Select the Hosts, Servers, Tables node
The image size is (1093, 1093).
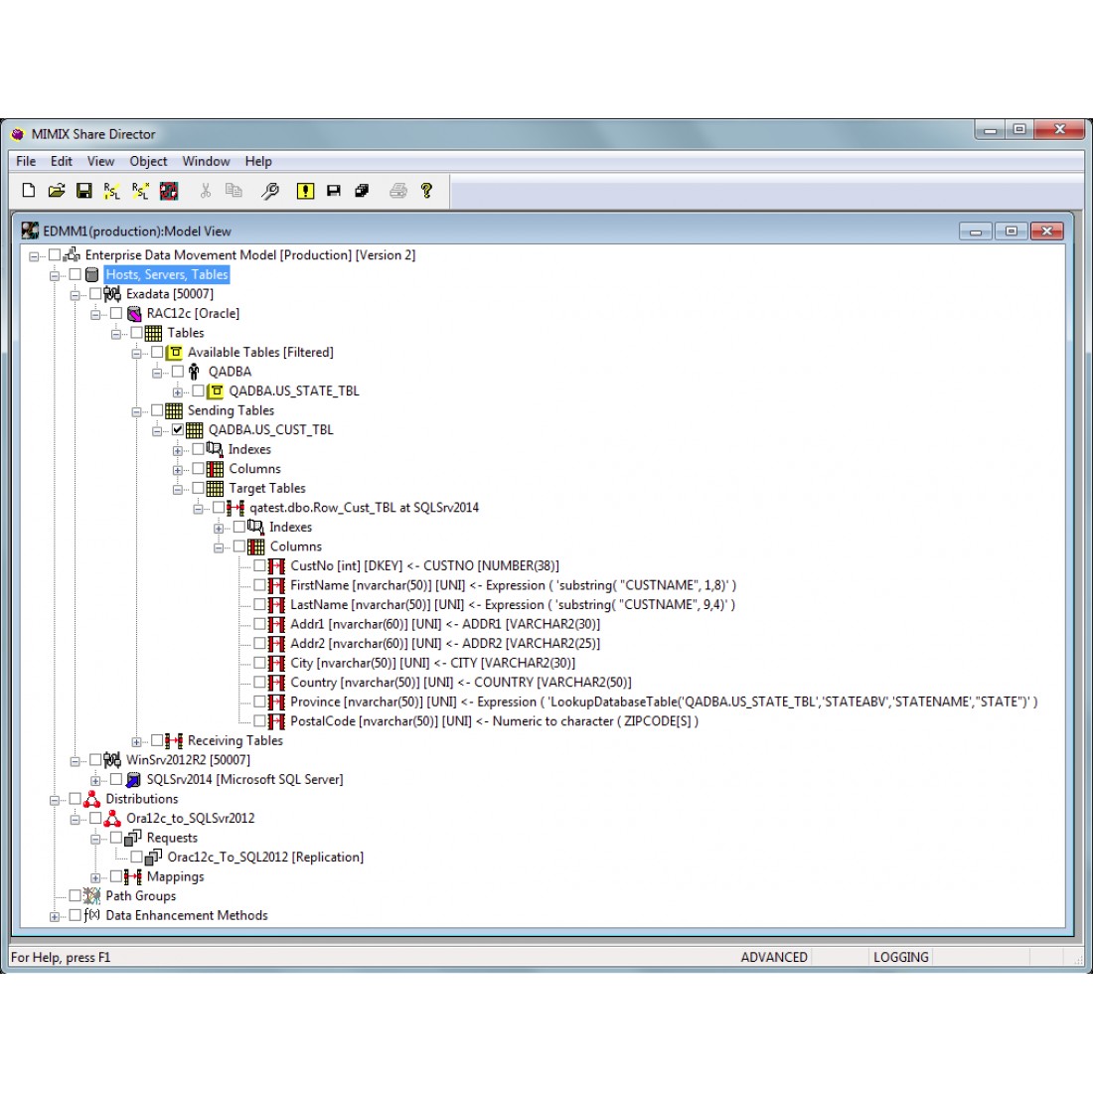[167, 275]
